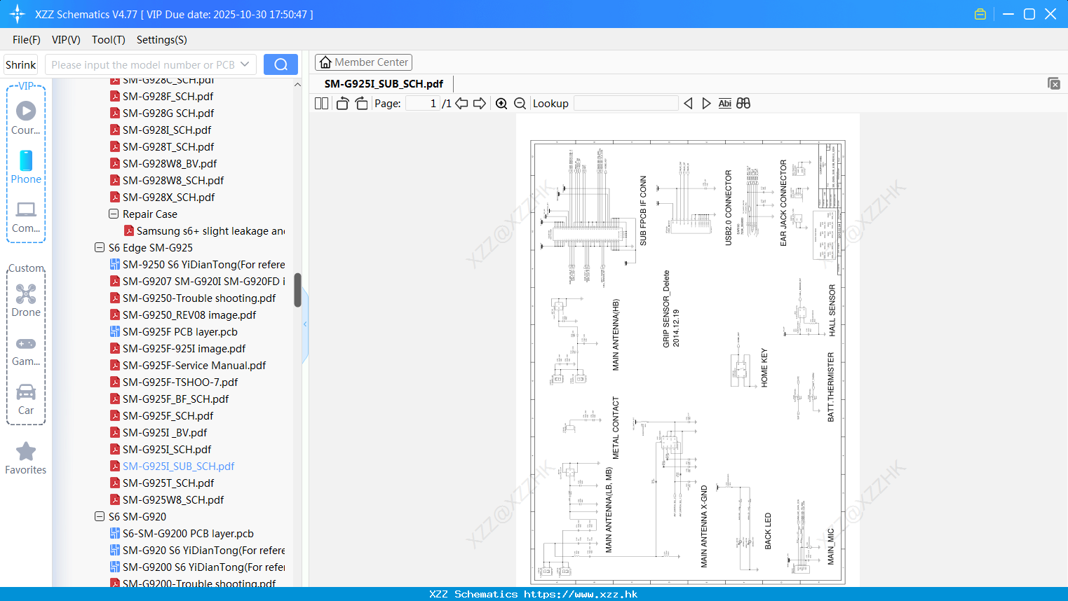Zoom in on the schematic
This screenshot has width=1068, height=601.
[x=501, y=103]
